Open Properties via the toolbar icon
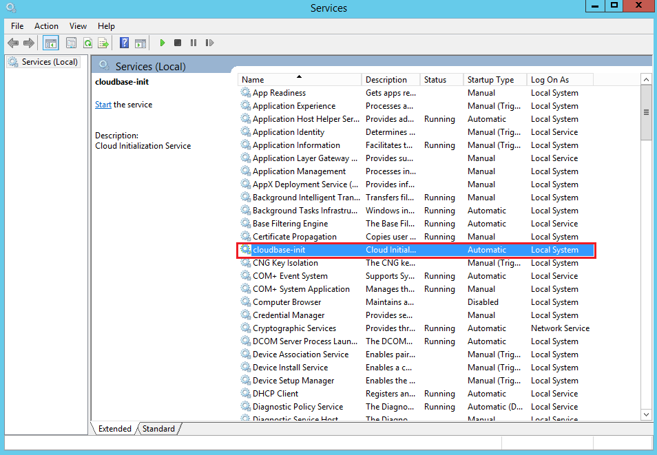The image size is (657, 455). coord(71,43)
